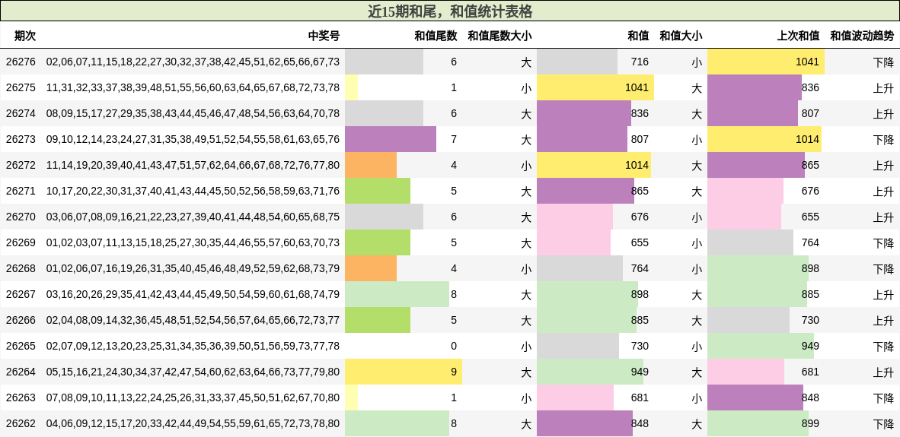The width and height of the screenshot is (900, 437).
Task: Click period number 26269
Action: pyautogui.click(x=21, y=243)
